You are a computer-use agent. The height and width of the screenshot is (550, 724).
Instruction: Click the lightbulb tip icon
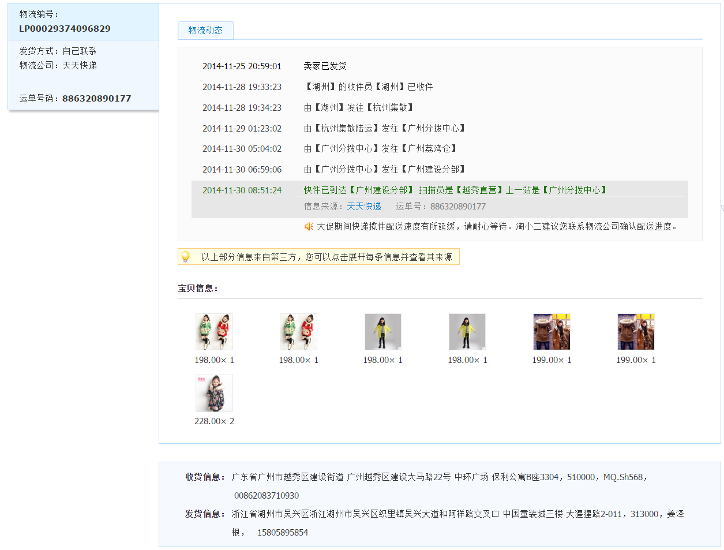(x=186, y=257)
